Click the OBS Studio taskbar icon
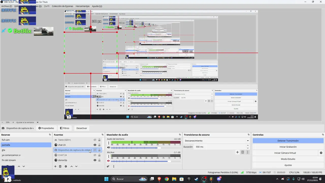Viewport: 325px width, 183px height. [204, 179]
